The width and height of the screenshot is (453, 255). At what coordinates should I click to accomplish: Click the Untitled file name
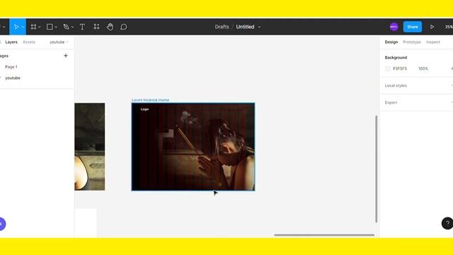pos(245,27)
